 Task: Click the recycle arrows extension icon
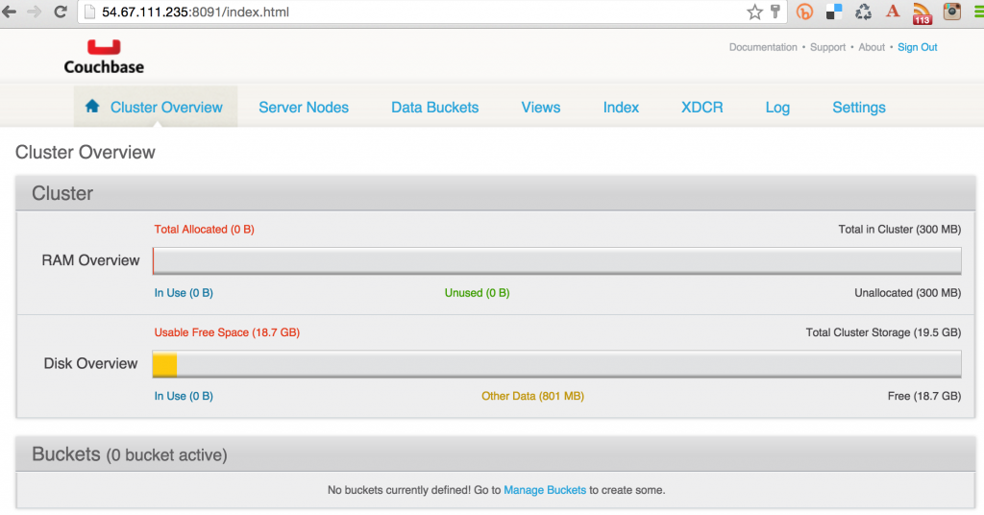(864, 12)
